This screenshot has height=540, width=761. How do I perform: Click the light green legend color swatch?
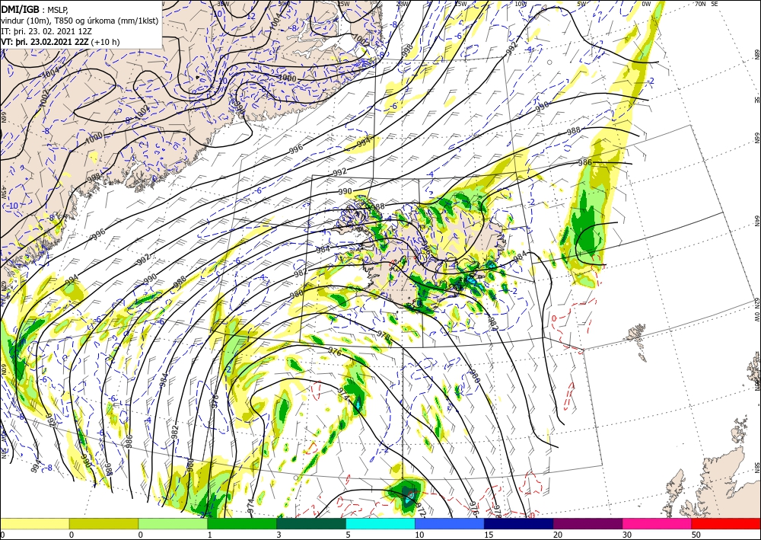pyautogui.click(x=173, y=523)
